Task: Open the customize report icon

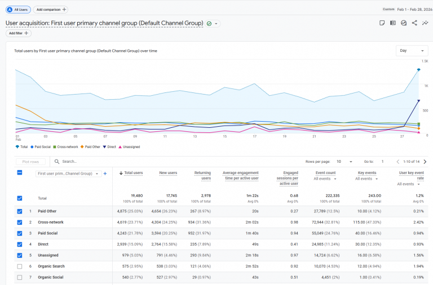Action: click(x=404, y=23)
